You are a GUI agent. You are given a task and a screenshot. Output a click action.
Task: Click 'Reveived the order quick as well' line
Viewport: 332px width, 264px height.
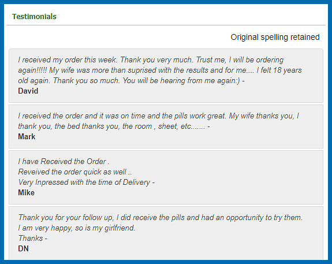click(74, 172)
